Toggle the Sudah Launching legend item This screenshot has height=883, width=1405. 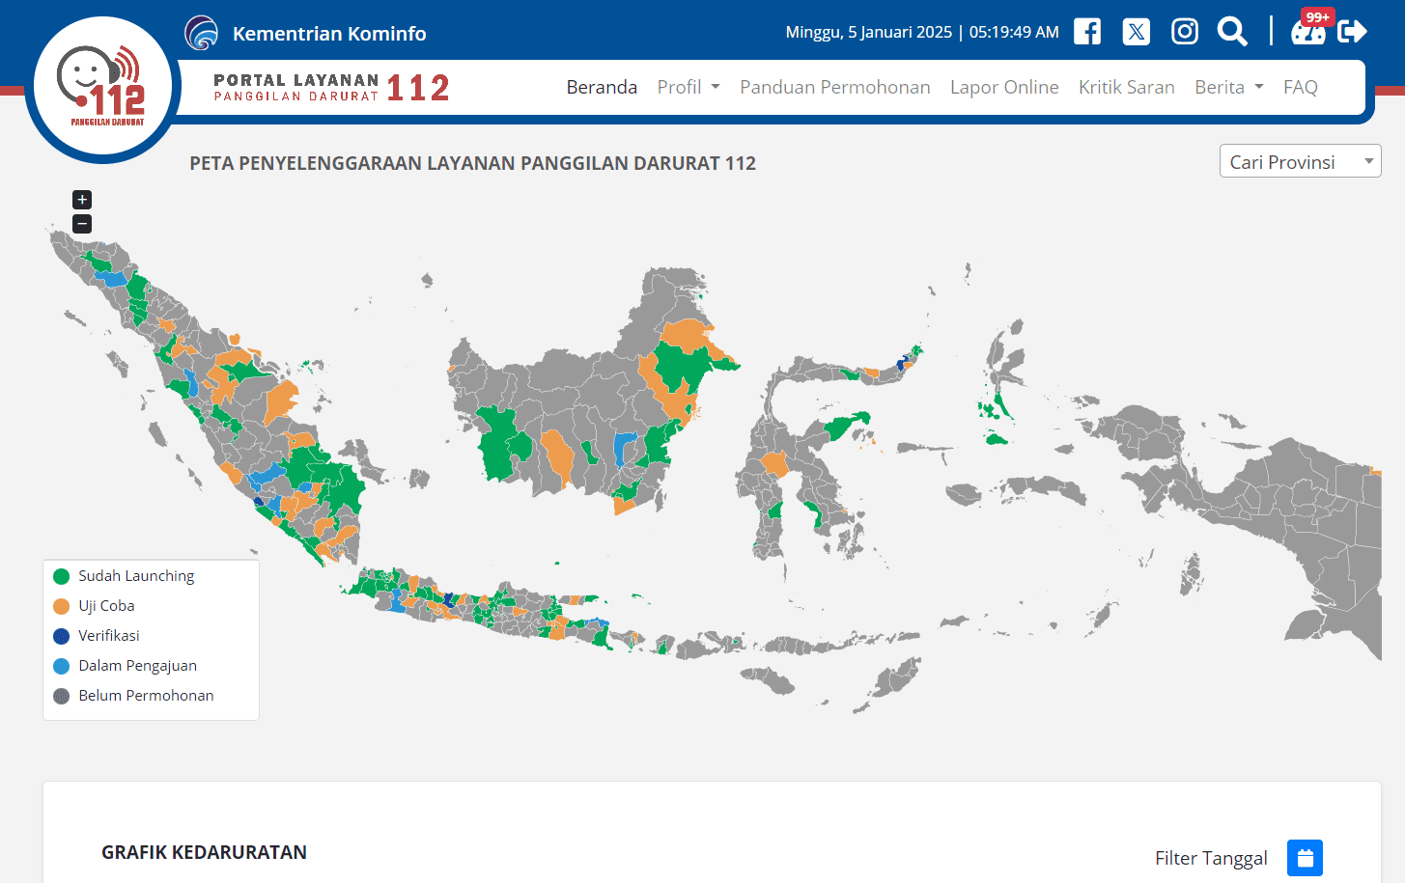click(135, 576)
